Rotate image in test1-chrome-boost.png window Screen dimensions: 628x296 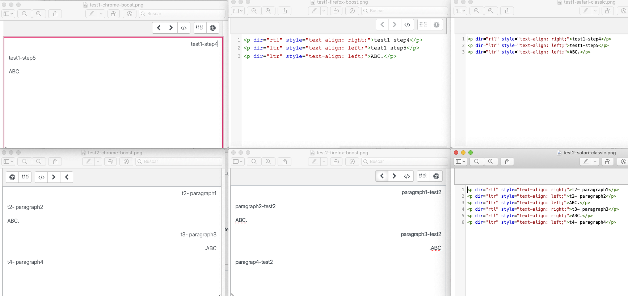[x=113, y=14]
